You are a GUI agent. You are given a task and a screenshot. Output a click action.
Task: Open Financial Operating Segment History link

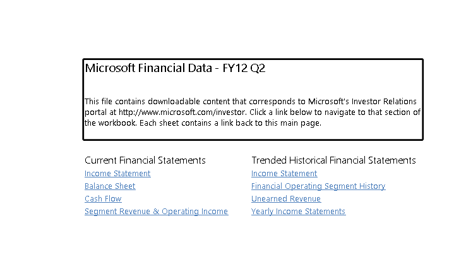coord(318,186)
